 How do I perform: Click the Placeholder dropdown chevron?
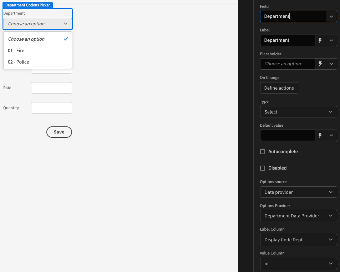click(331, 64)
